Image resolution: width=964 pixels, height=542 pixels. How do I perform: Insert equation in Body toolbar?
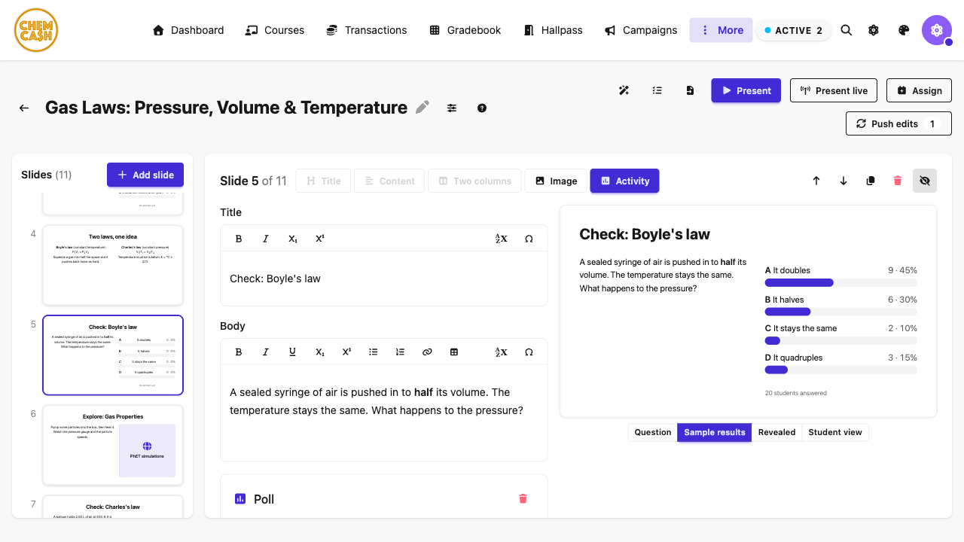pos(502,352)
